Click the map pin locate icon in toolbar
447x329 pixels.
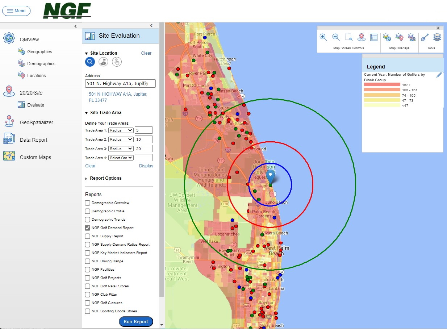(361, 37)
